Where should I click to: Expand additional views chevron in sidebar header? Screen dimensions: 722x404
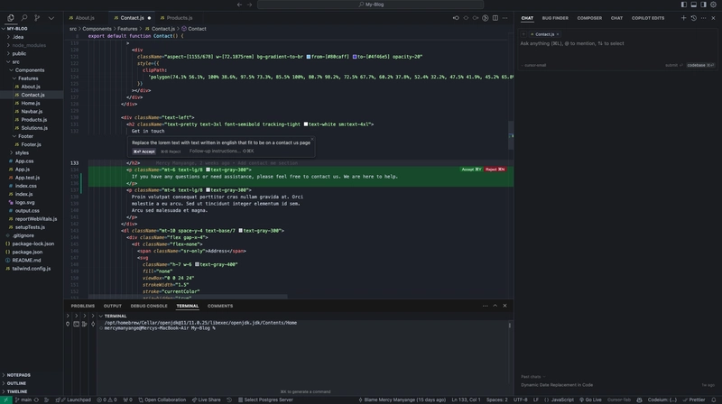pyautogui.click(x=51, y=18)
